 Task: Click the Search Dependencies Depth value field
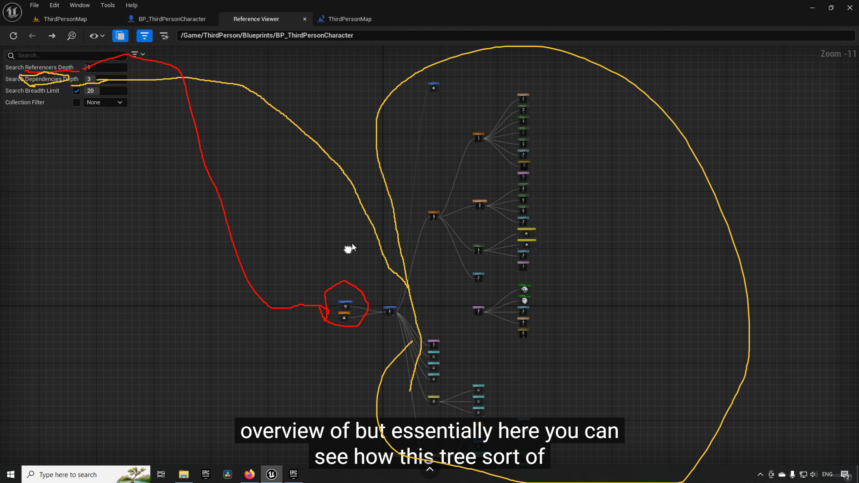tap(105, 79)
